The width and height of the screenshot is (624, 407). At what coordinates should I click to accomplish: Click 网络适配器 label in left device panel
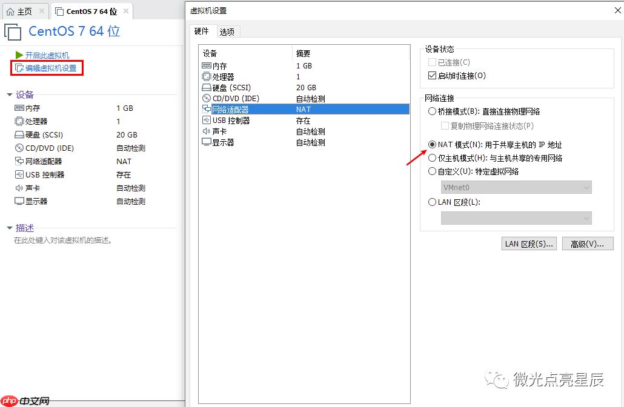coord(44,161)
